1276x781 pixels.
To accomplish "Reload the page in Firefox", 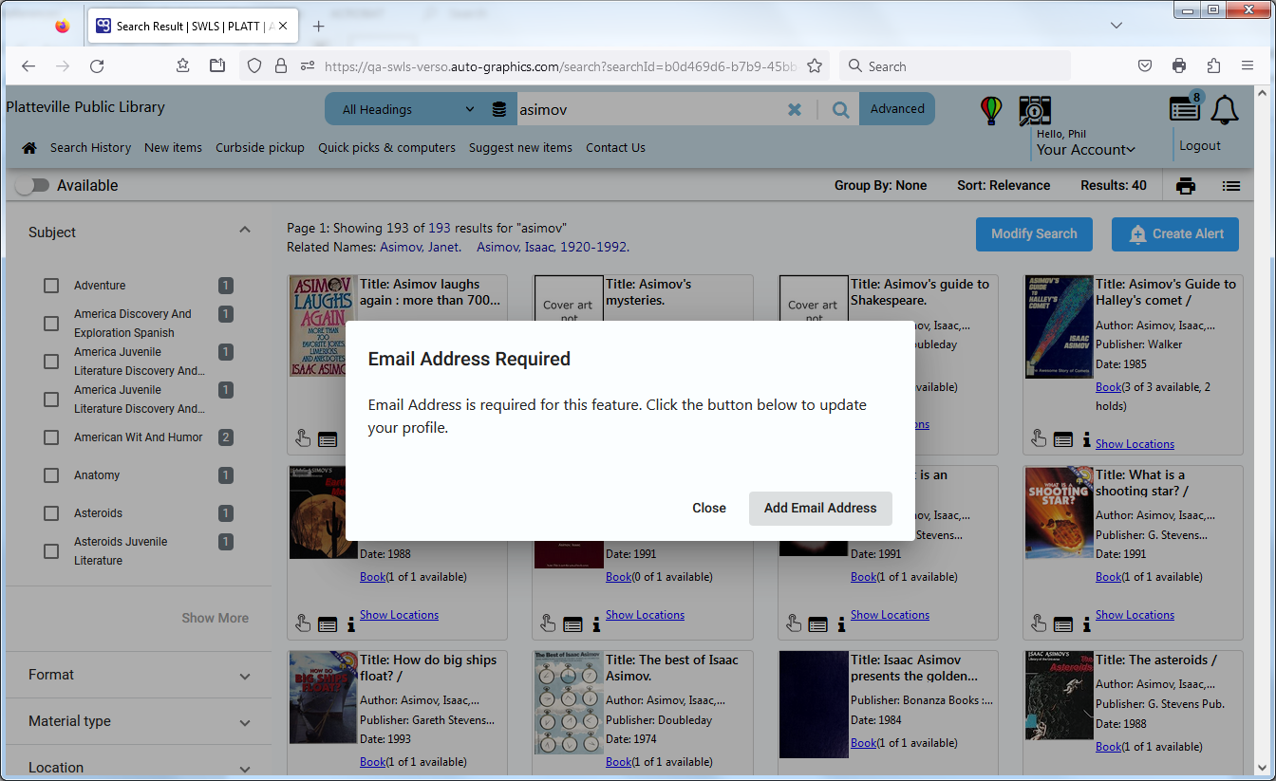I will 97,66.
